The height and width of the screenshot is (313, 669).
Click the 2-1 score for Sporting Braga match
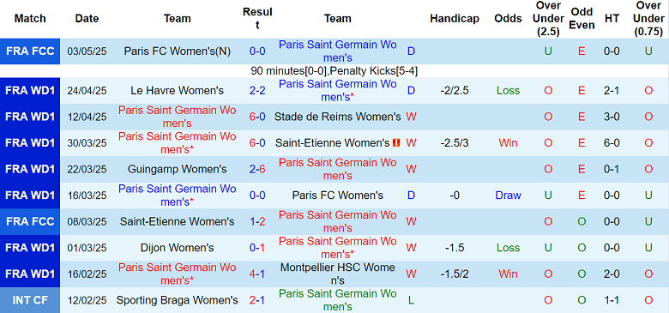tap(257, 300)
